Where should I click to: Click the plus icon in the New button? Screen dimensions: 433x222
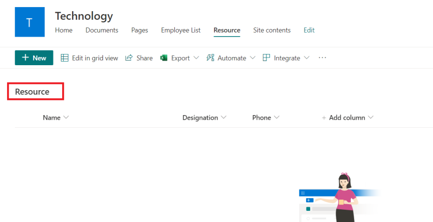click(x=25, y=58)
